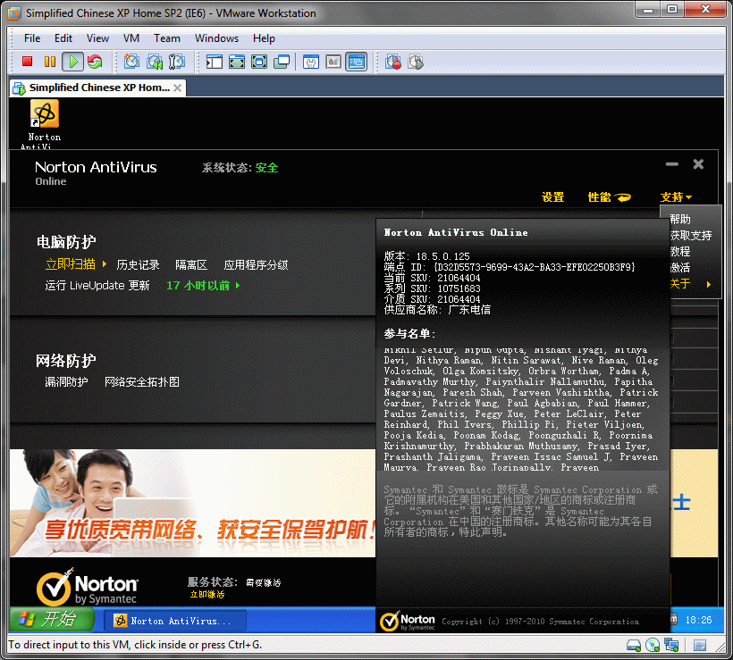Click the Reset VM icon
This screenshot has height=660, width=733.
tap(94, 62)
